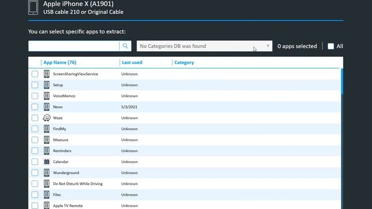Click the Do Not Disturb While Driving icon
The width and height of the screenshot is (372, 209).
46,183
